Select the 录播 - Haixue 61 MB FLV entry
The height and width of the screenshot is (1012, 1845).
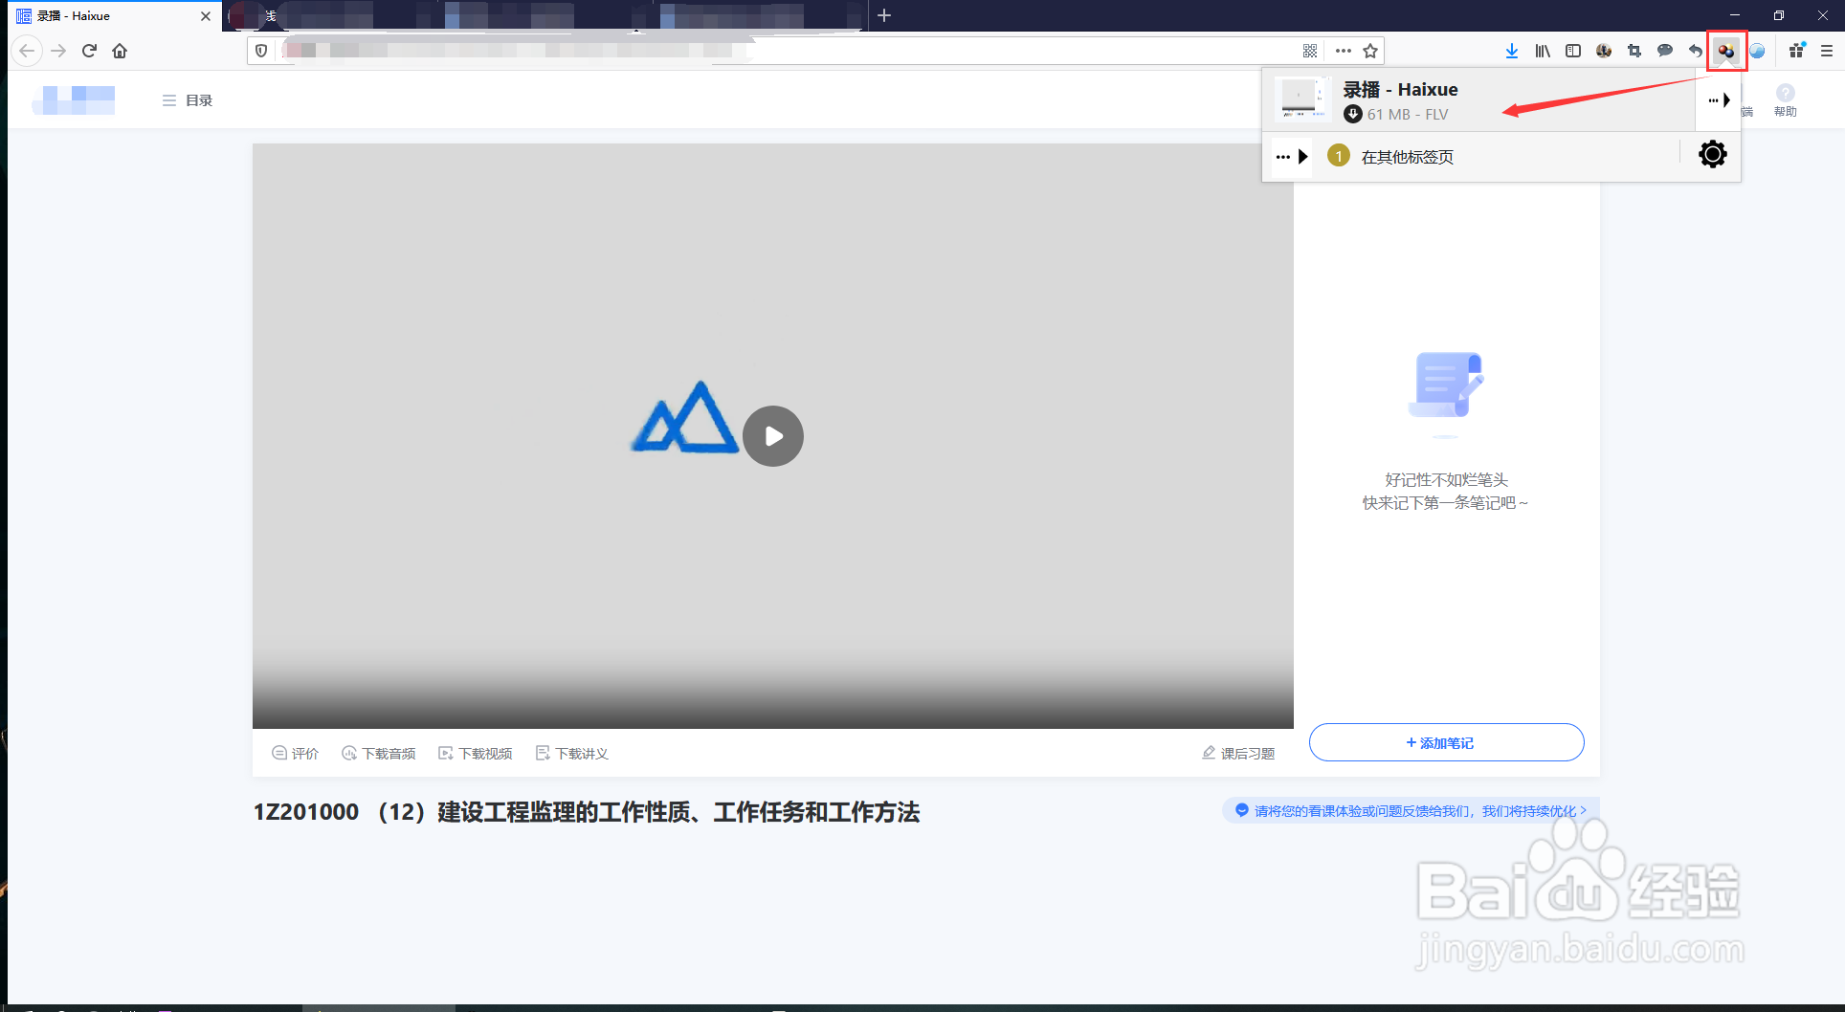tap(1479, 100)
